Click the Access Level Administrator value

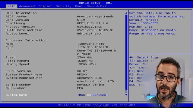[90, 34]
